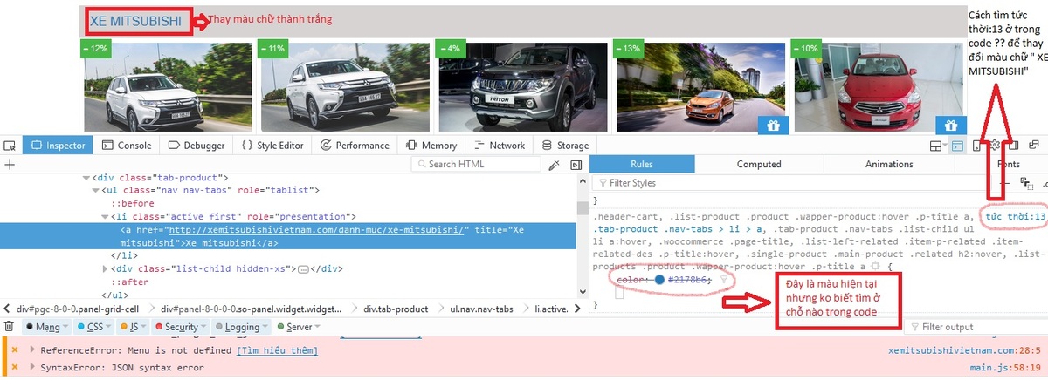The width and height of the screenshot is (1048, 380).
Task: Click error icon beside ReferenceError message
Action: (15, 350)
